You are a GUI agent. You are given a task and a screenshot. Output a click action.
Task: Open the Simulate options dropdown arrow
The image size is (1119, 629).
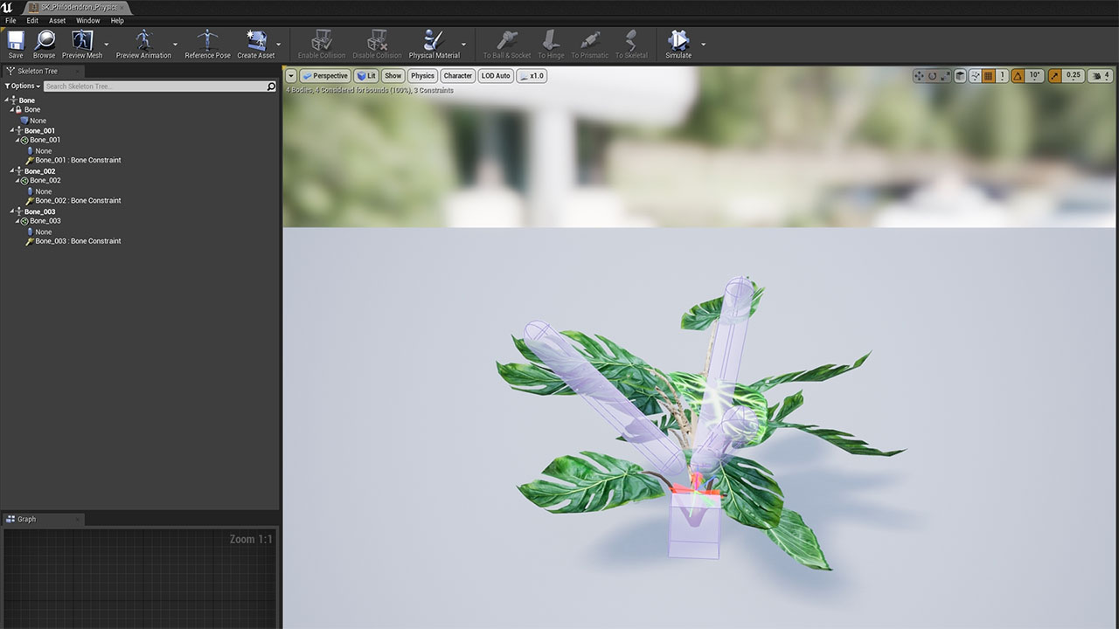coord(703,45)
